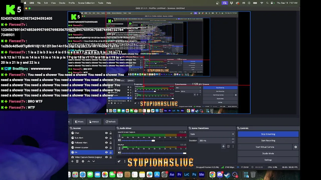Open source properties gear in Sources toolbar
The image size is (321, 180).
[83, 161]
